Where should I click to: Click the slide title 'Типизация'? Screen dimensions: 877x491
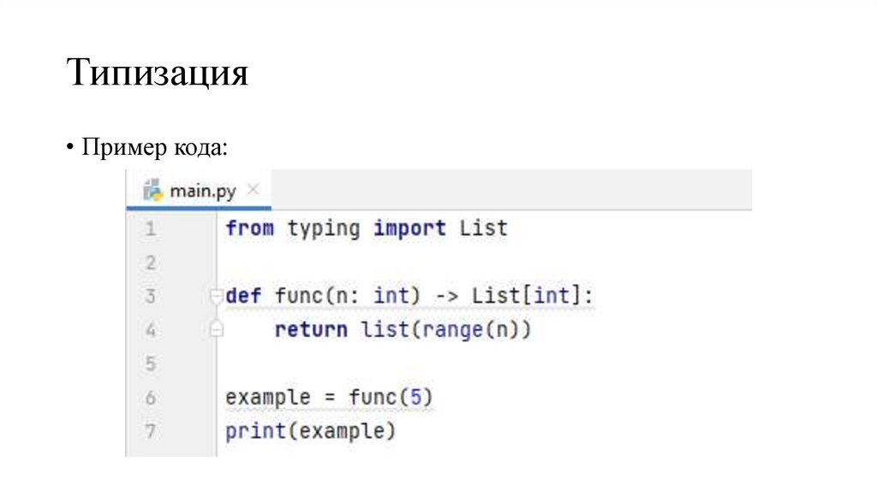(x=158, y=74)
